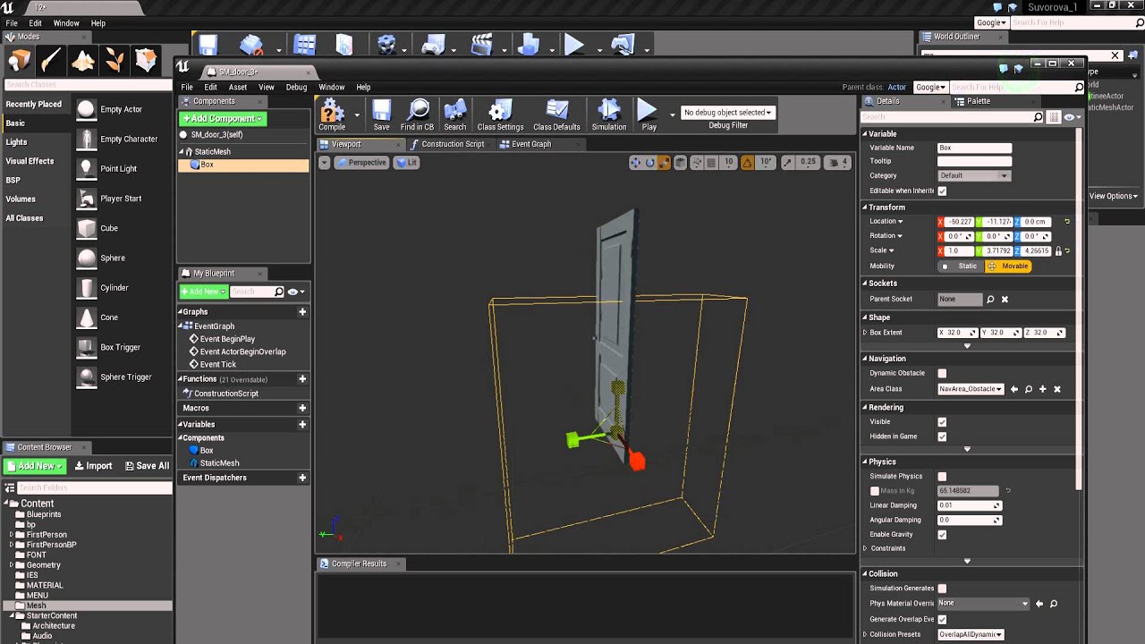Viewport: 1145px width, 644px height.
Task: Select Box Trigger item
Action: point(120,347)
